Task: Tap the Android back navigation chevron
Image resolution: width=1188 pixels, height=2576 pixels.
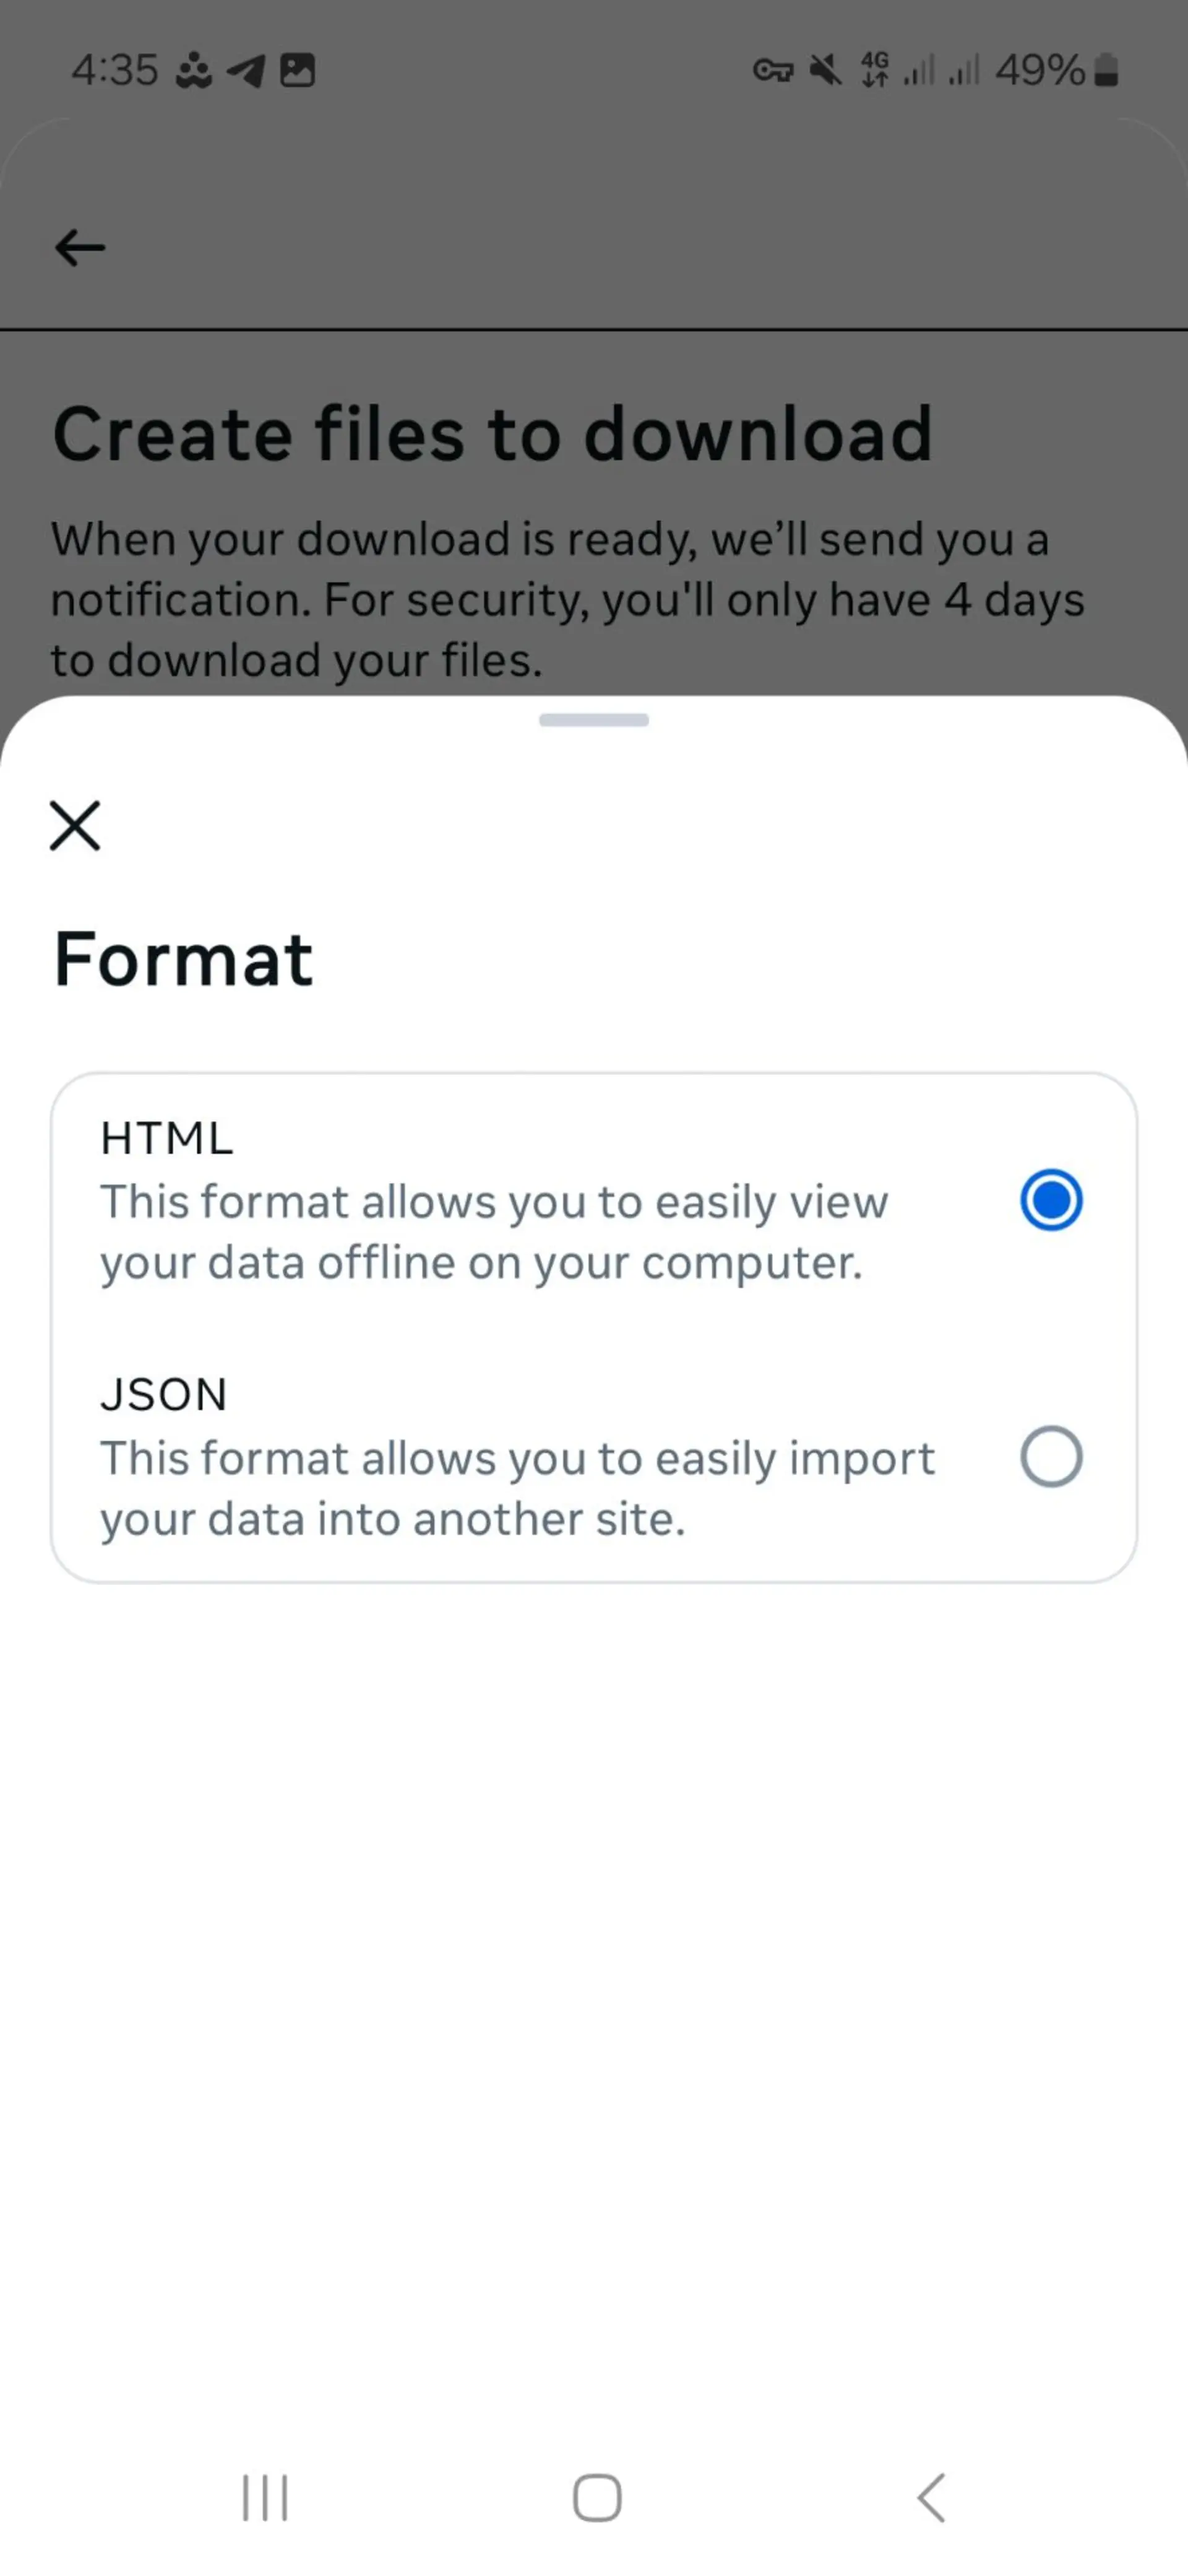Action: click(930, 2497)
